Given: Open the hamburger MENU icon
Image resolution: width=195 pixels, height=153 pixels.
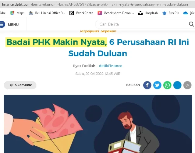Looking at the screenshot, I should coord(2,24).
